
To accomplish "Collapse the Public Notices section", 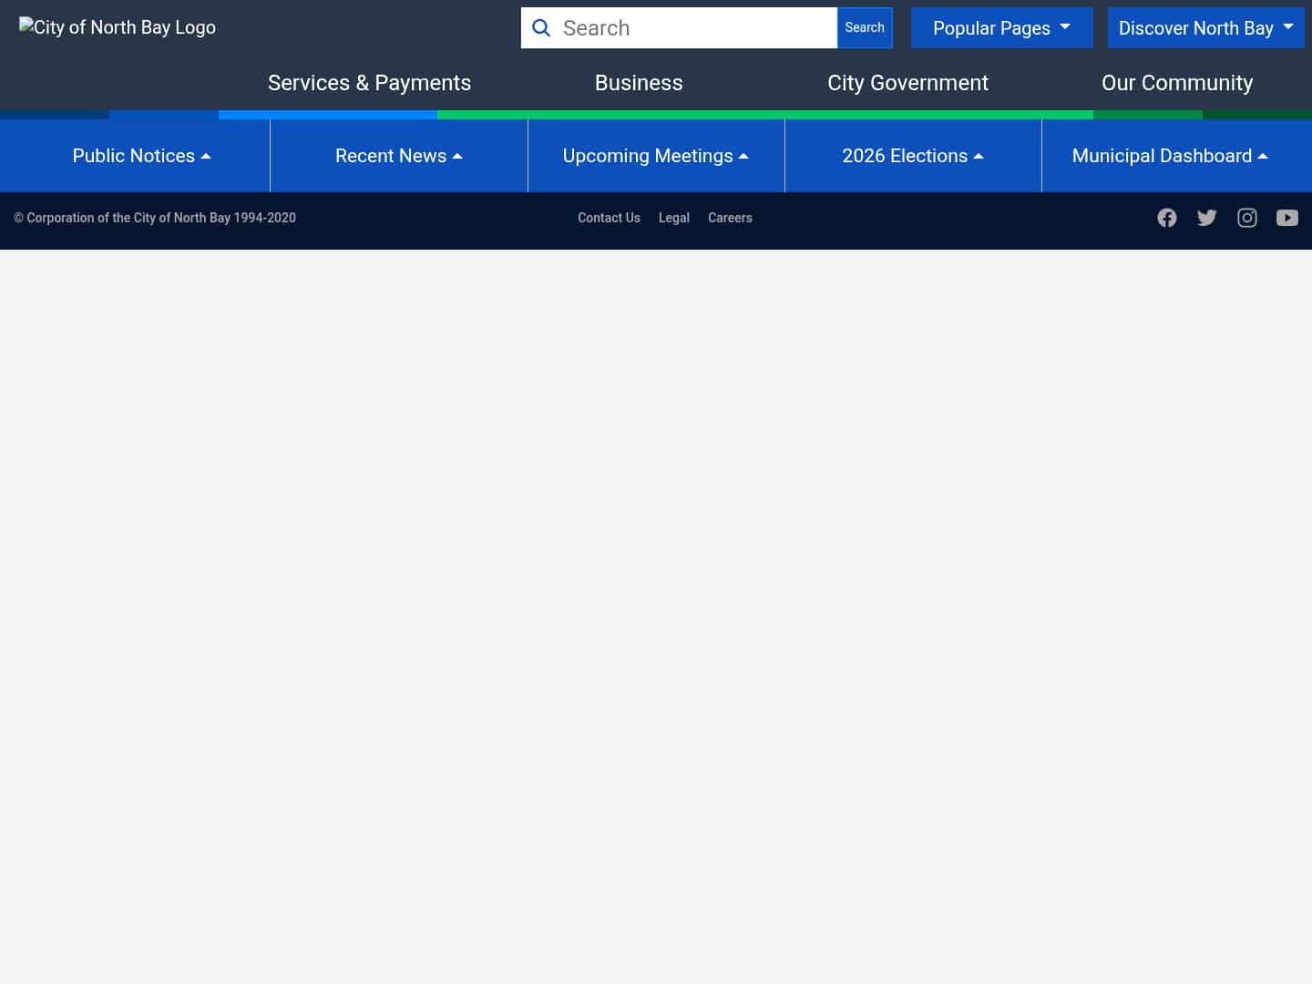I will coord(141,156).
